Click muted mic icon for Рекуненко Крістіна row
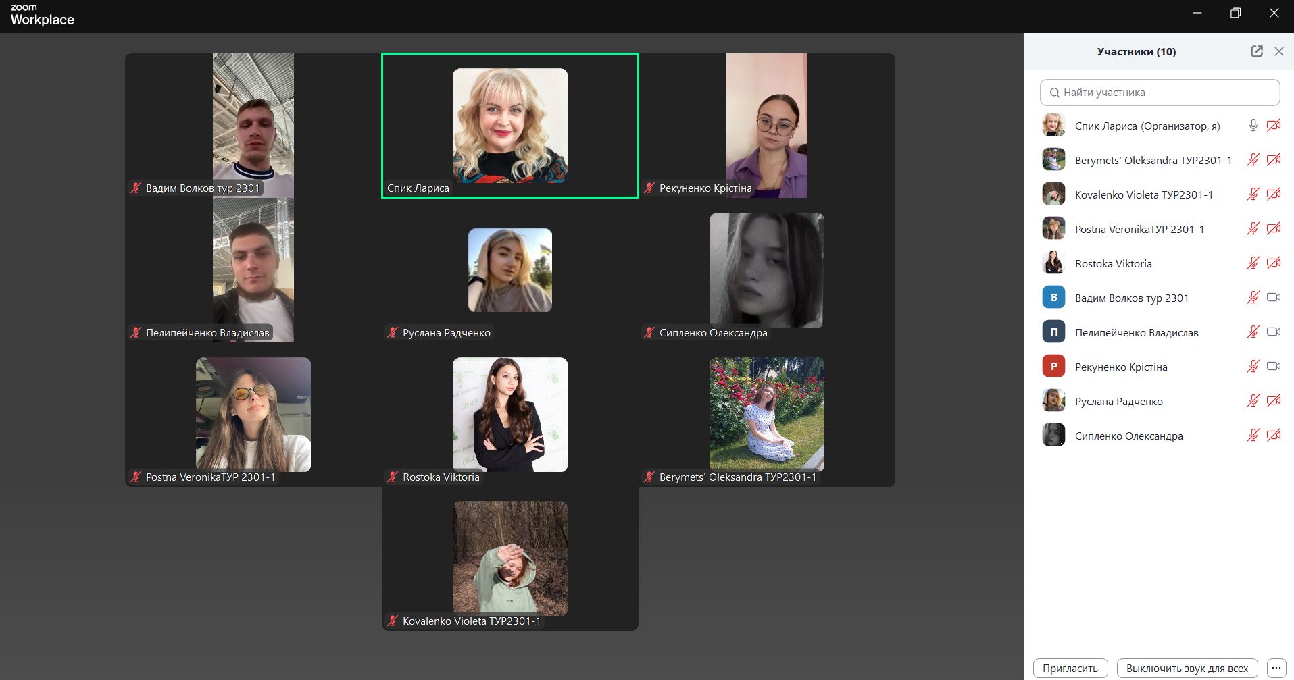The height and width of the screenshot is (680, 1294). tap(1253, 367)
